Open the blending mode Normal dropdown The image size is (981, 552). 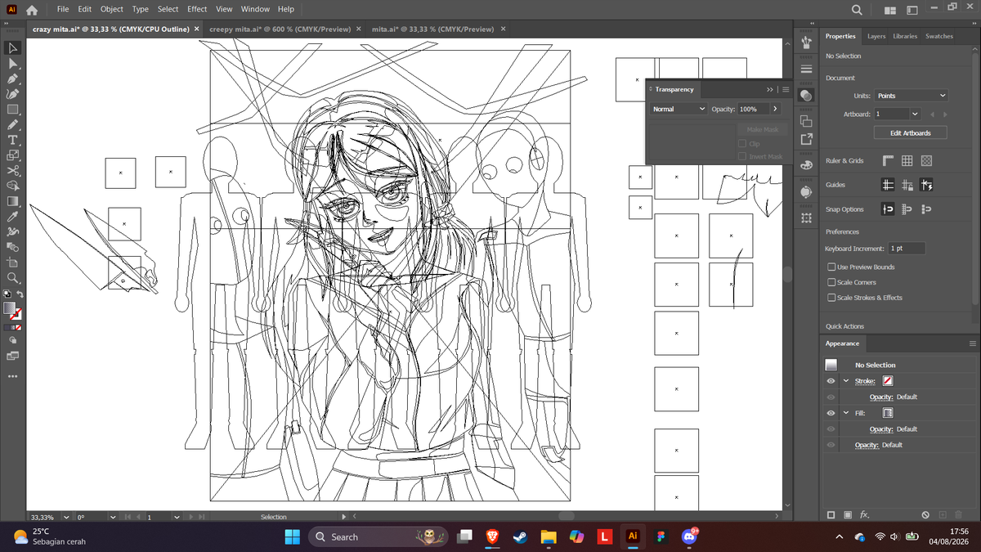[x=679, y=109]
